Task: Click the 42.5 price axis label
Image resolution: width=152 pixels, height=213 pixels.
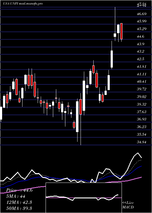Action: point(141,59)
